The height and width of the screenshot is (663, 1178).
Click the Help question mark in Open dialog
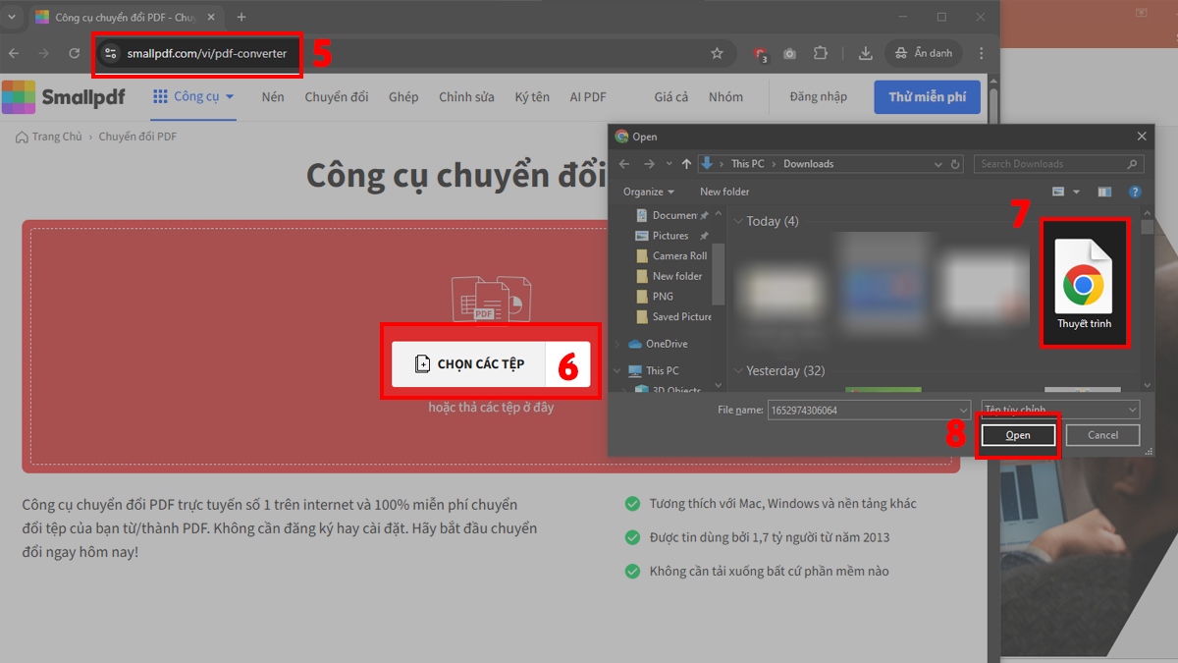pos(1136,191)
